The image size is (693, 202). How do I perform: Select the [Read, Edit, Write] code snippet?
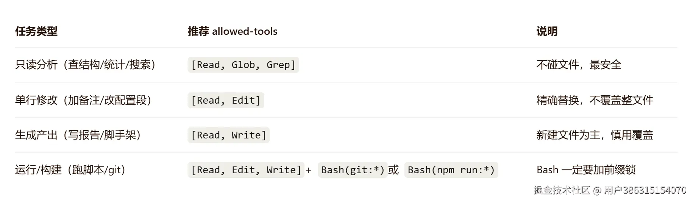(246, 170)
